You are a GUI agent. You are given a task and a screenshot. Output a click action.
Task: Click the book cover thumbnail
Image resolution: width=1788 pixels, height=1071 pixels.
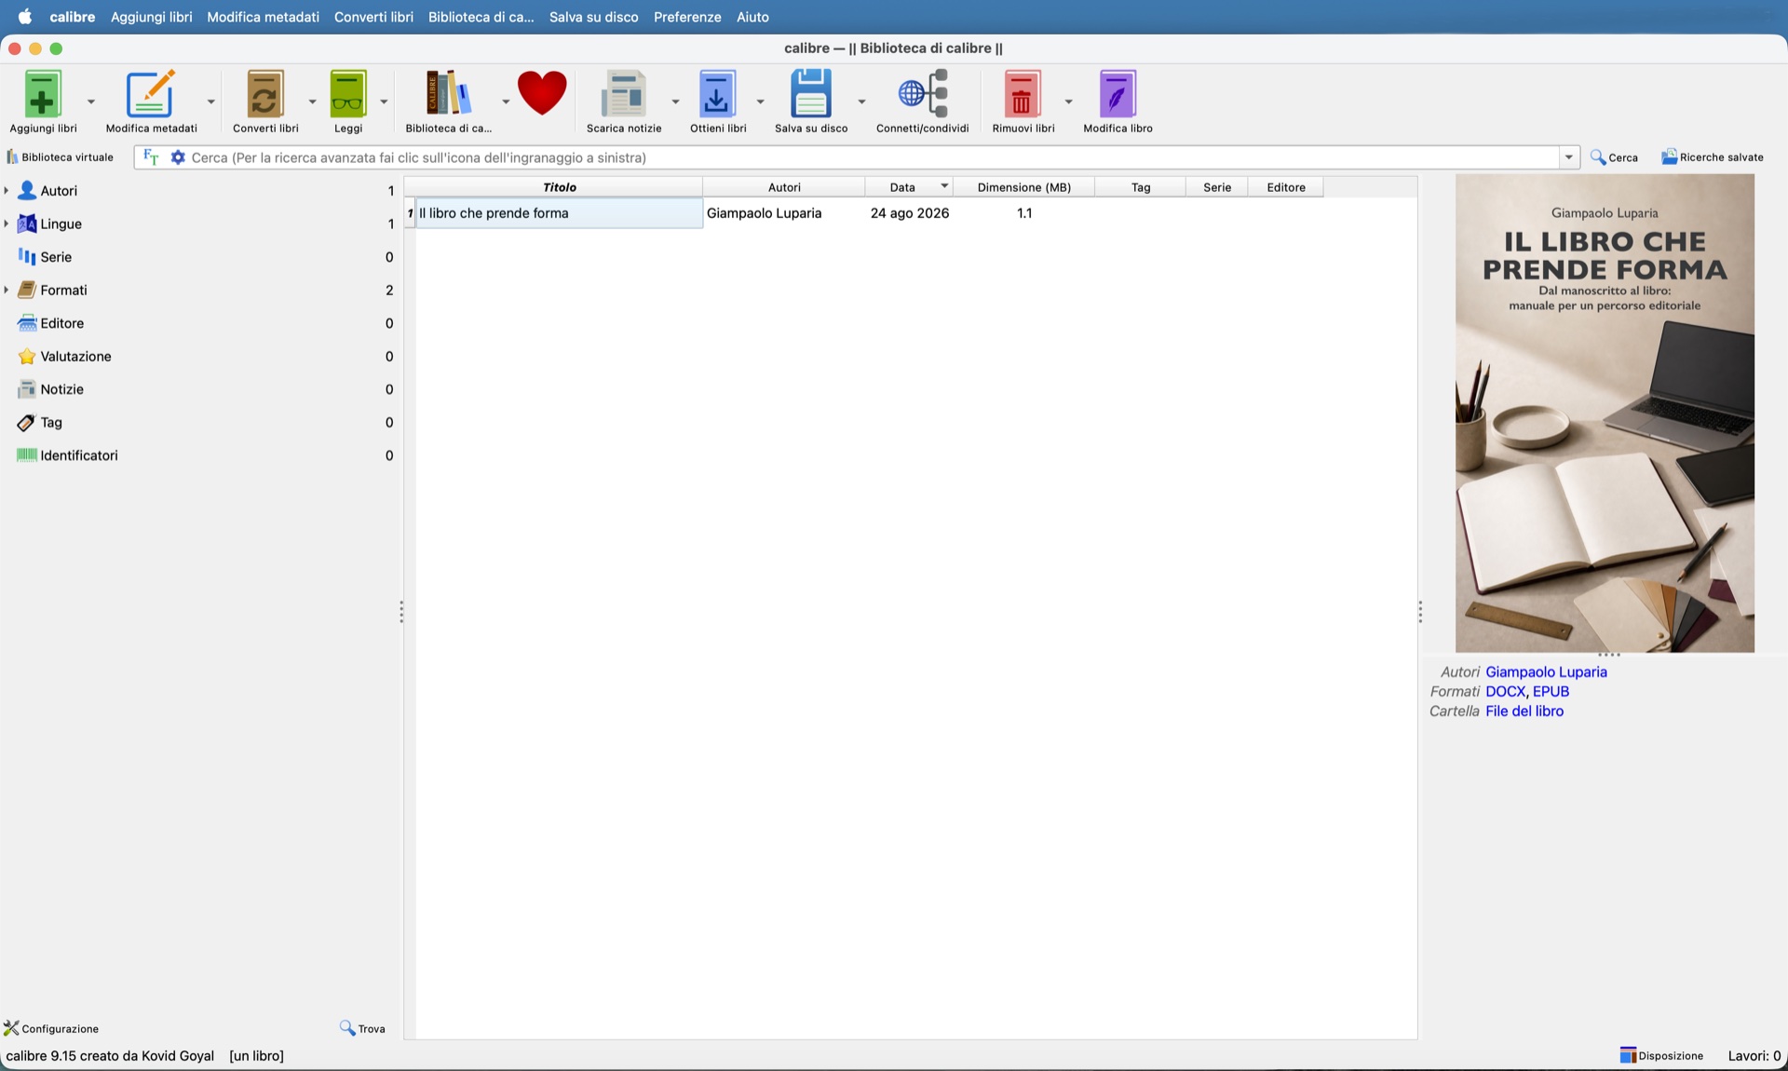click(1605, 413)
